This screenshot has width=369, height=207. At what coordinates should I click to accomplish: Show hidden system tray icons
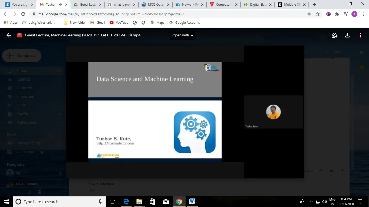[x=311, y=202]
